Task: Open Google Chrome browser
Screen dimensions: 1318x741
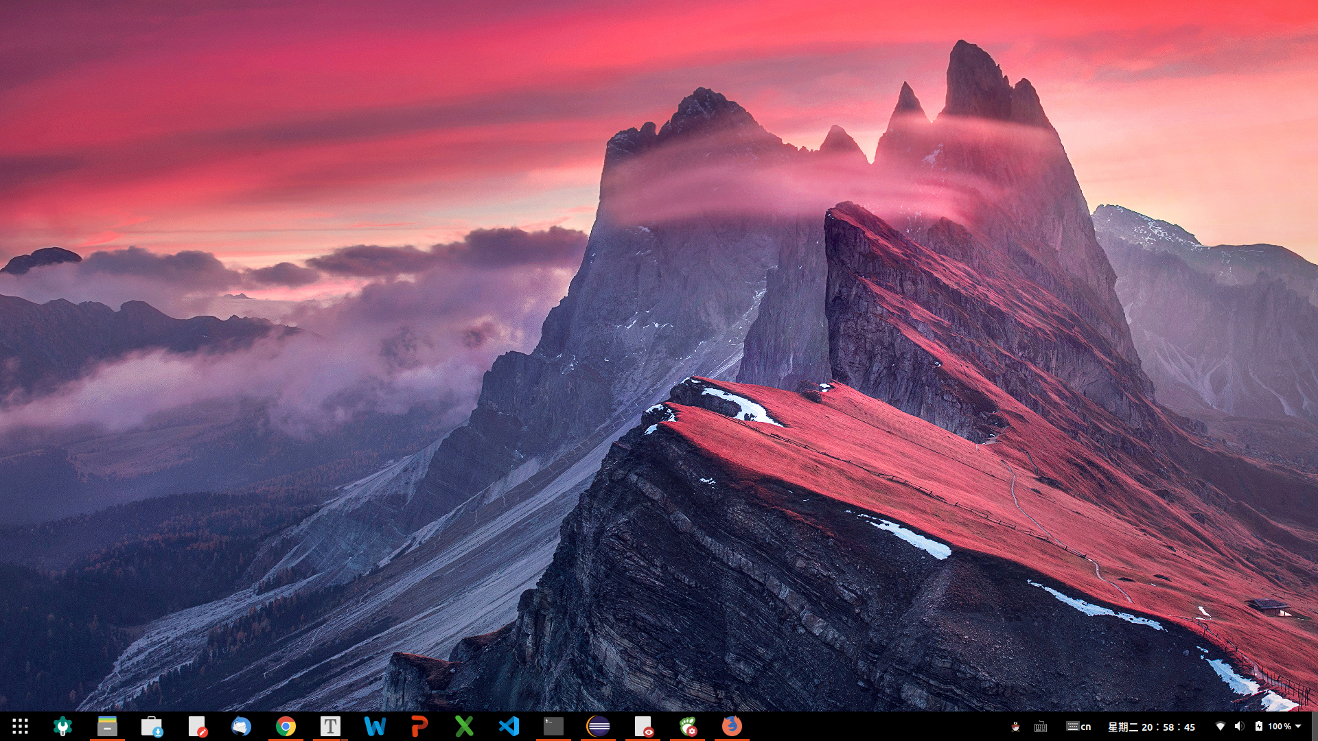Action: pos(286,726)
